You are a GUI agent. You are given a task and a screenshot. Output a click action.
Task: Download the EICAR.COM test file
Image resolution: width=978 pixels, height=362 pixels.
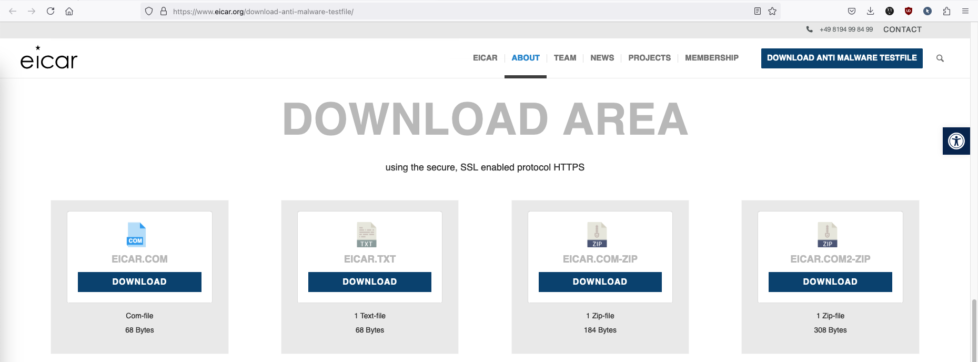(x=139, y=282)
